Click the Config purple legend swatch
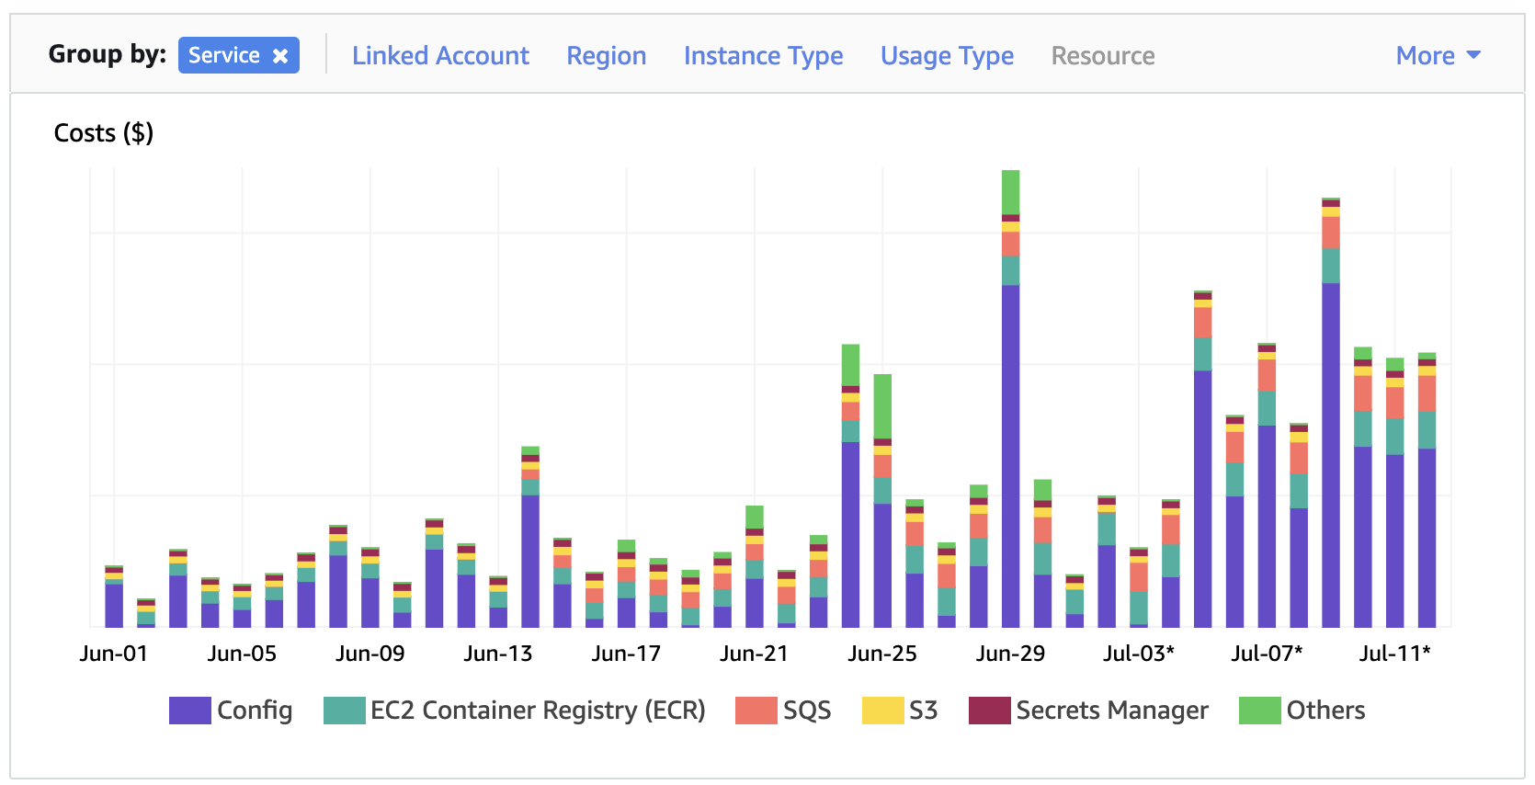Image resolution: width=1535 pixels, height=785 pixels. pyautogui.click(x=189, y=711)
